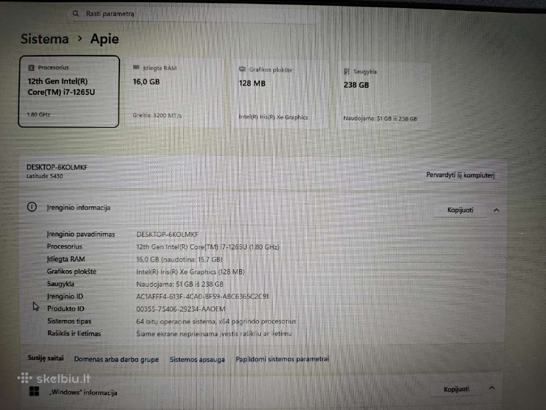Click Pervardyti šį kompiuterį button
546x410 pixels.
click(x=460, y=175)
